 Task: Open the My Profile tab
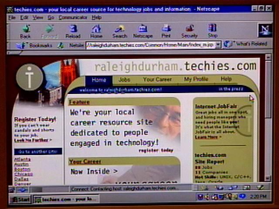coord(196,80)
